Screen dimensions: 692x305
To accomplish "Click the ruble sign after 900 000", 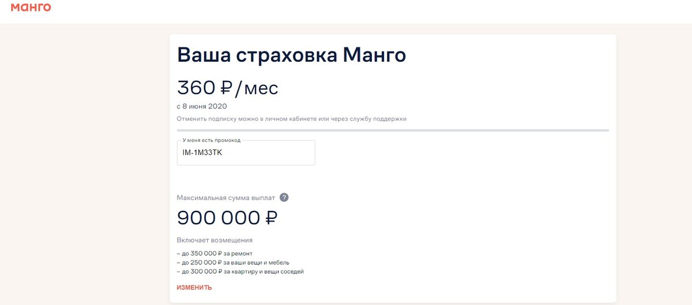I will point(271,218).
